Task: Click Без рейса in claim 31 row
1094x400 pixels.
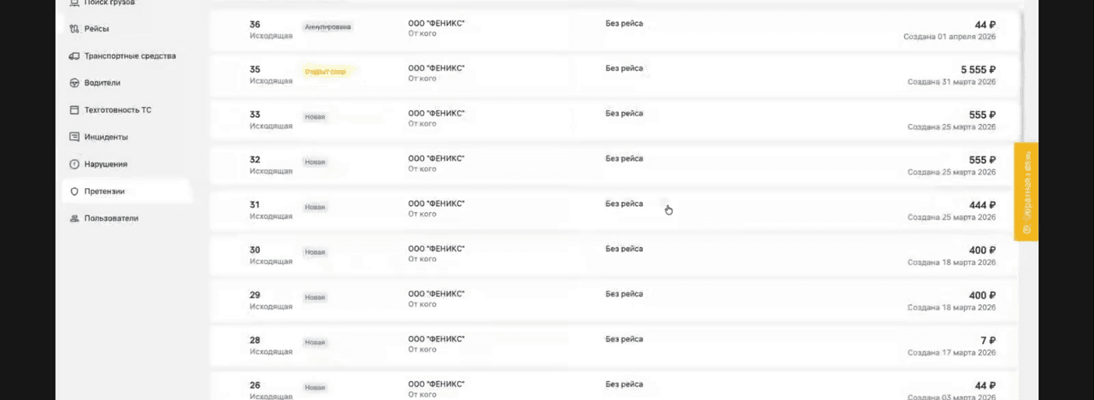Action: 624,204
